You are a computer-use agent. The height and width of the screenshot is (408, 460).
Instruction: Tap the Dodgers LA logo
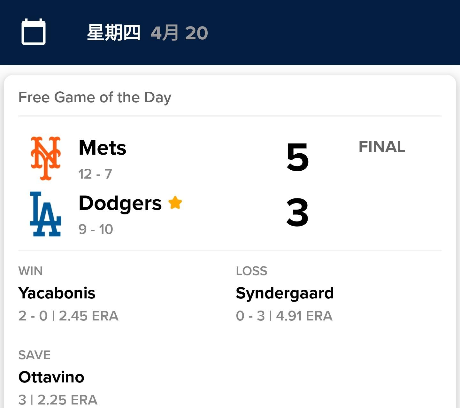pyautogui.click(x=45, y=214)
